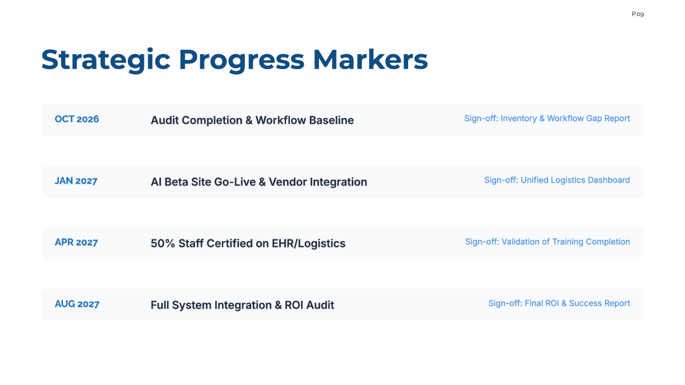Click 50% Staff Certified on EHR/Logistics text
685x385 pixels.
coord(248,244)
